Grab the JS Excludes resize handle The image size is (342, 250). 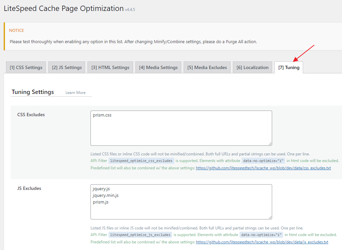(270, 217)
